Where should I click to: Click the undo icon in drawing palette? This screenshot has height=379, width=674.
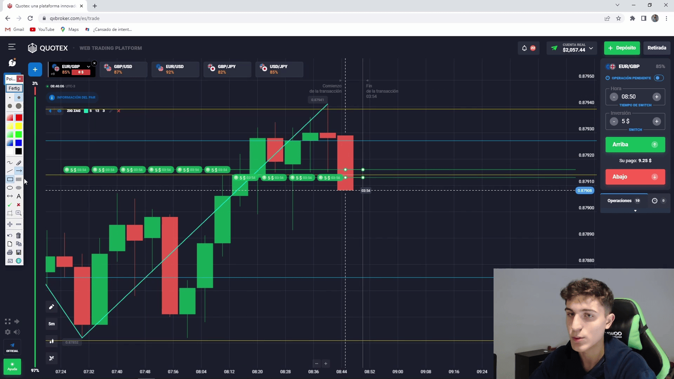point(10,235)
